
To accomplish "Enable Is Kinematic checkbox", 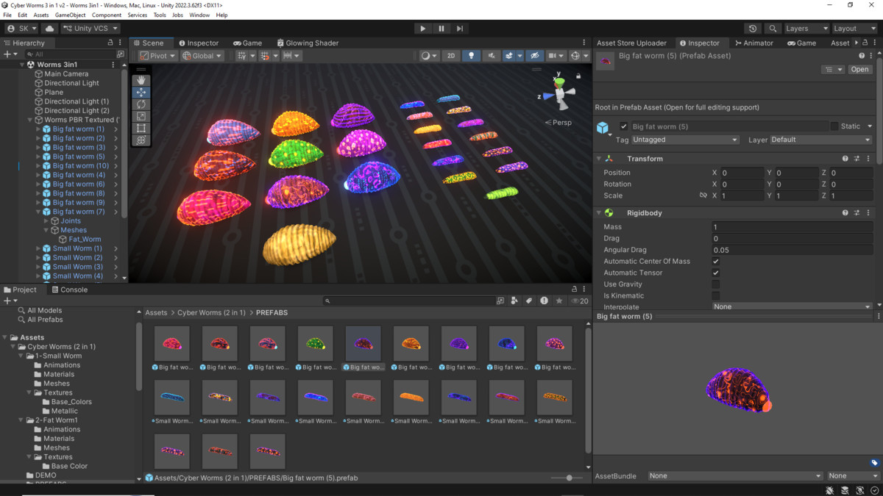I will (716, 295).
